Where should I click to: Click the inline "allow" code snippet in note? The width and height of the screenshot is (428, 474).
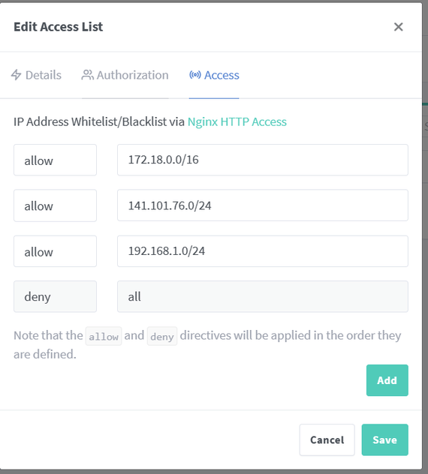(x=104, y=336)
